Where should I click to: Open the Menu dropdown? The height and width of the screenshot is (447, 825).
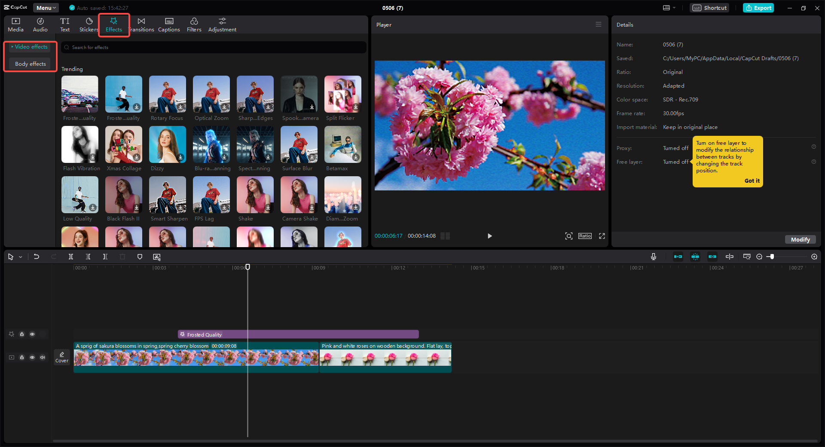coord(46,8)
